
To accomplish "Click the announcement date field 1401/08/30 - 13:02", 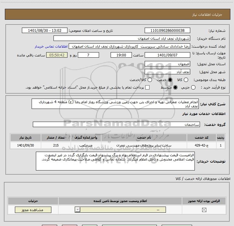I will tap(45, 30).
